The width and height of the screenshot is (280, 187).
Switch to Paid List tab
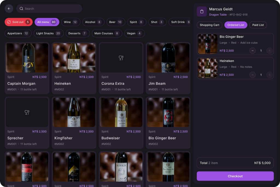[x=258, y=25]
